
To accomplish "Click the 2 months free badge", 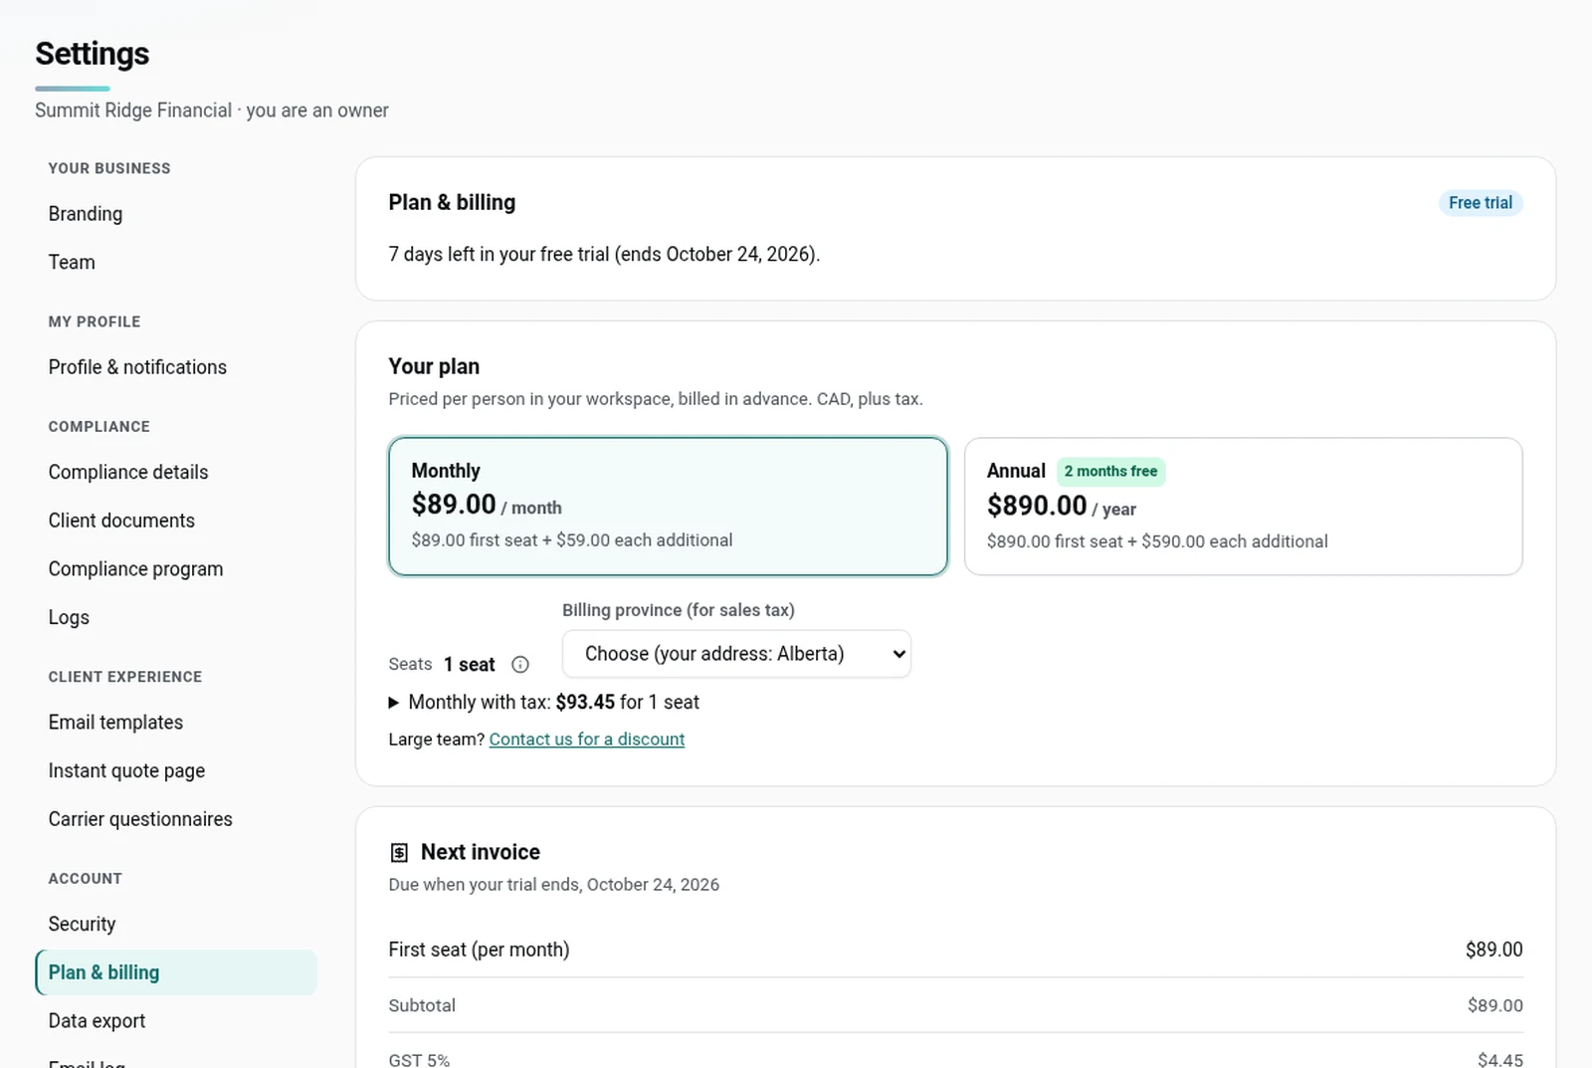I will pyautogui.click(x=1110, y=472).
